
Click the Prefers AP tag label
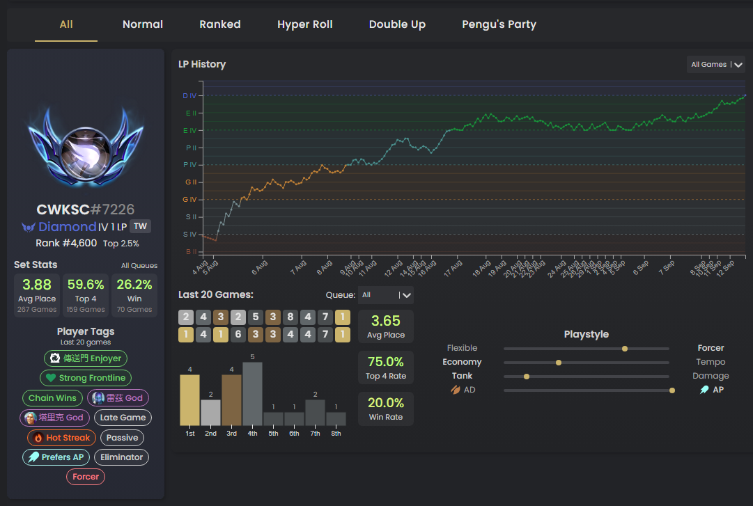(x=63, y=457)
